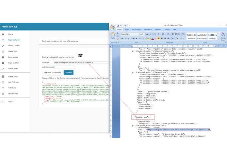The image size is (227, 161).
Task: Toggle Show/Hide paragraph marks in Word
Action: (x=183, y=34)
